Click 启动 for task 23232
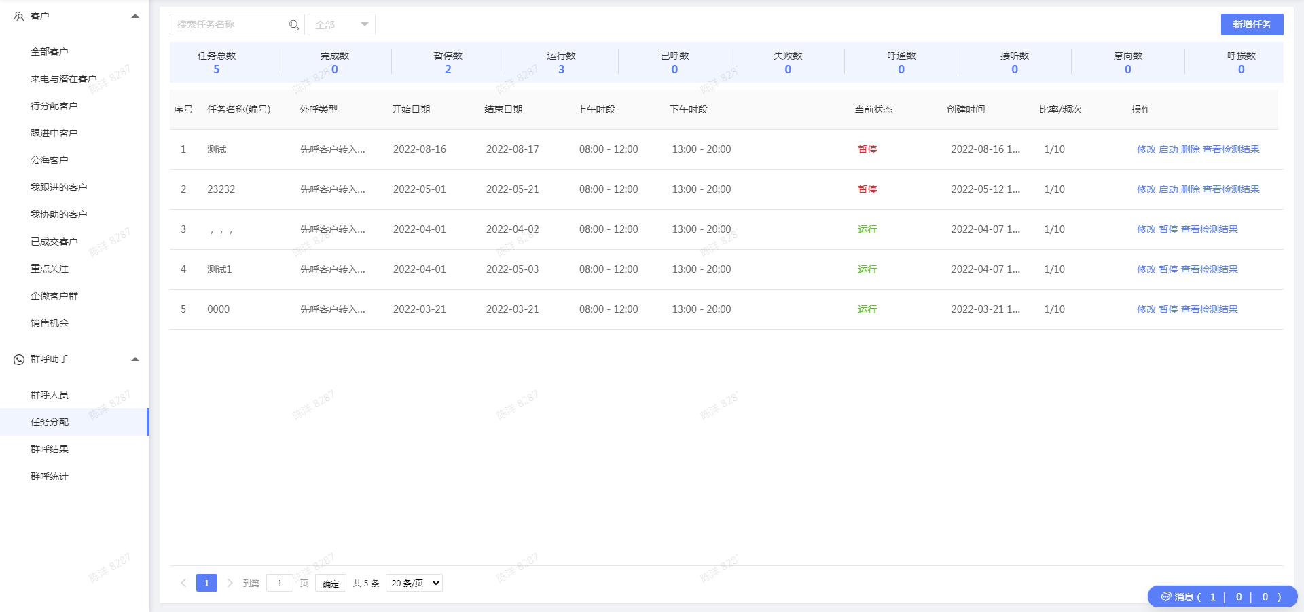Screen dimensions: 1304x612 [1168, 189]
